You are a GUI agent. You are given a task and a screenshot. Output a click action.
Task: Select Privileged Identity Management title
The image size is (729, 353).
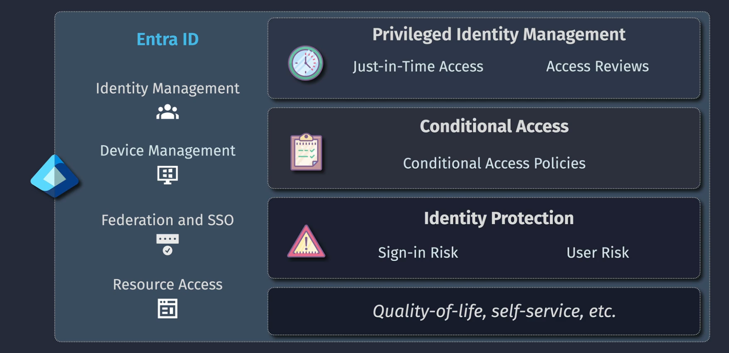point(499,34)
